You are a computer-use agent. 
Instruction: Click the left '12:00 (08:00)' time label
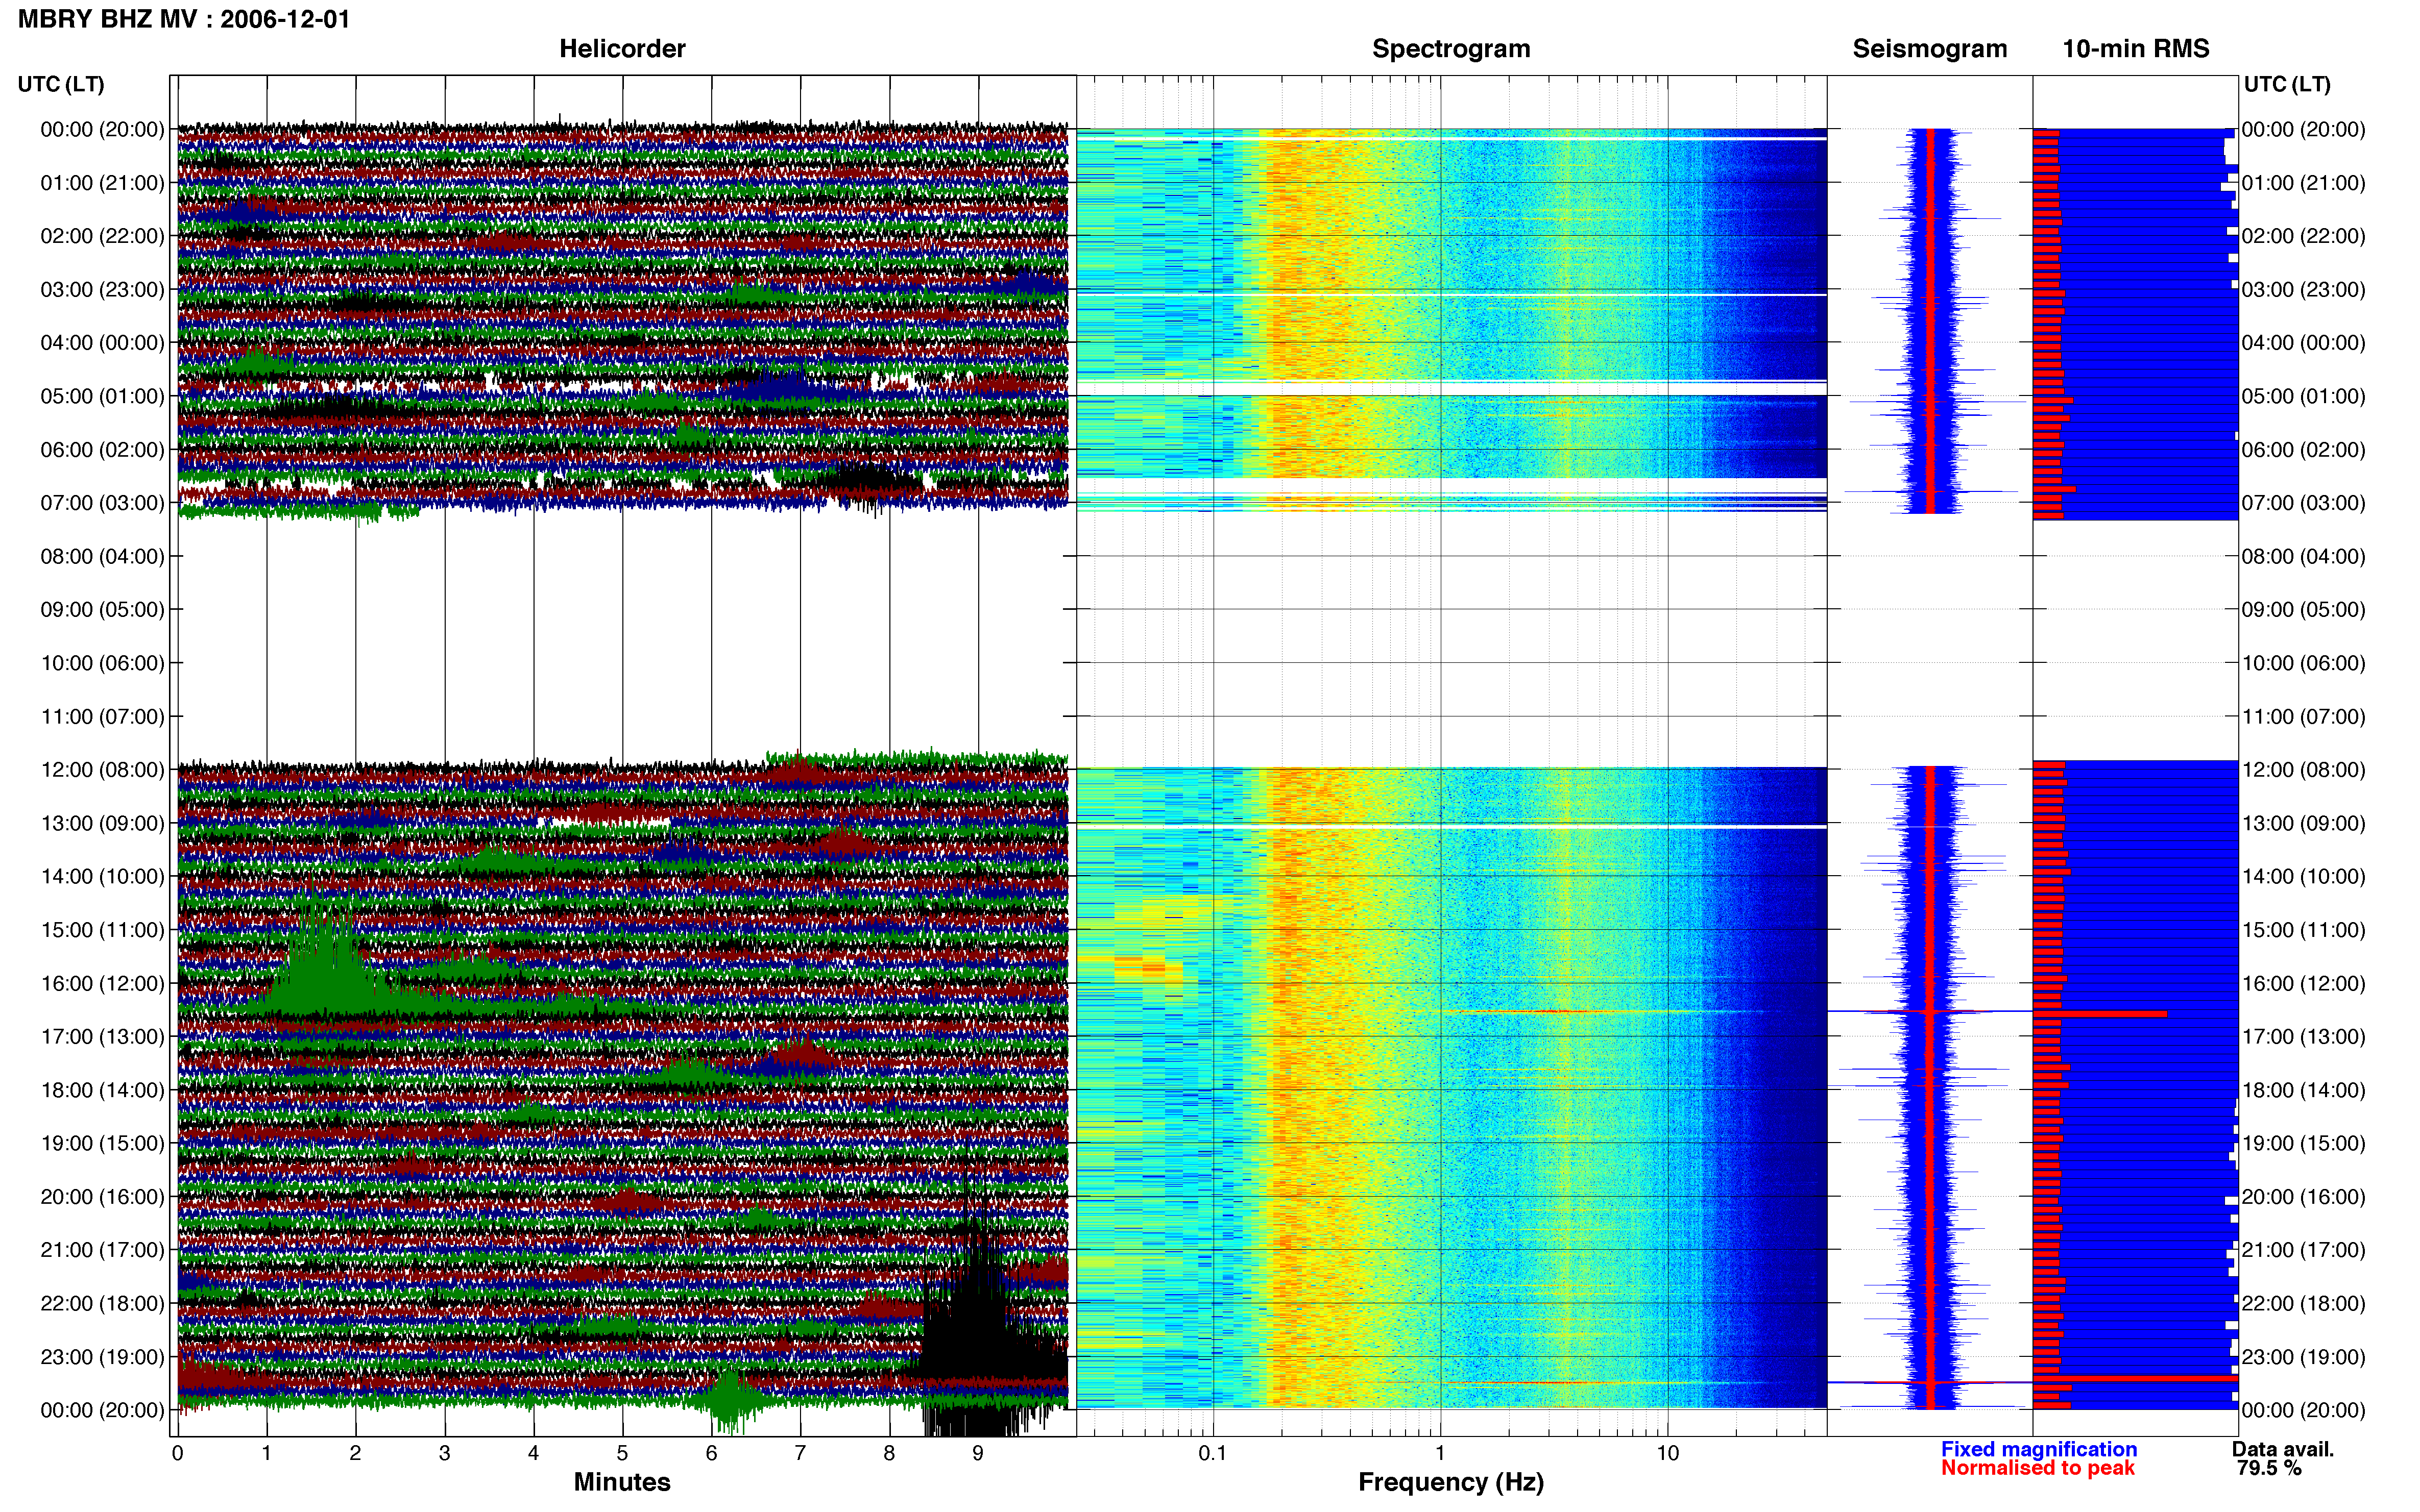pos(102,770)
